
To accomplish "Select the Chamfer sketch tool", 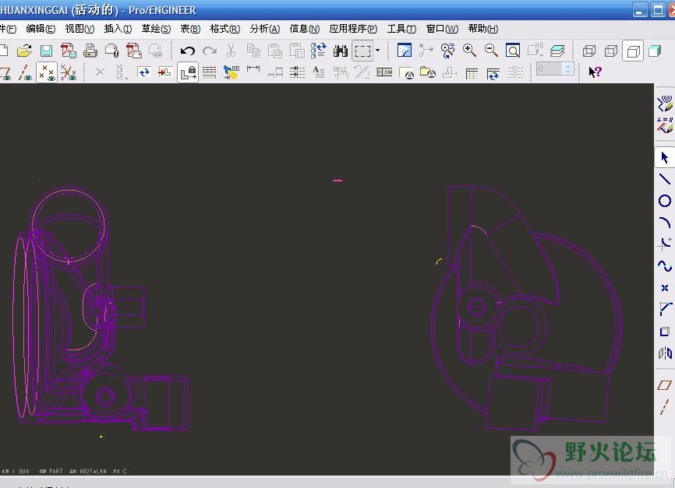I will [x=665, y=309].
